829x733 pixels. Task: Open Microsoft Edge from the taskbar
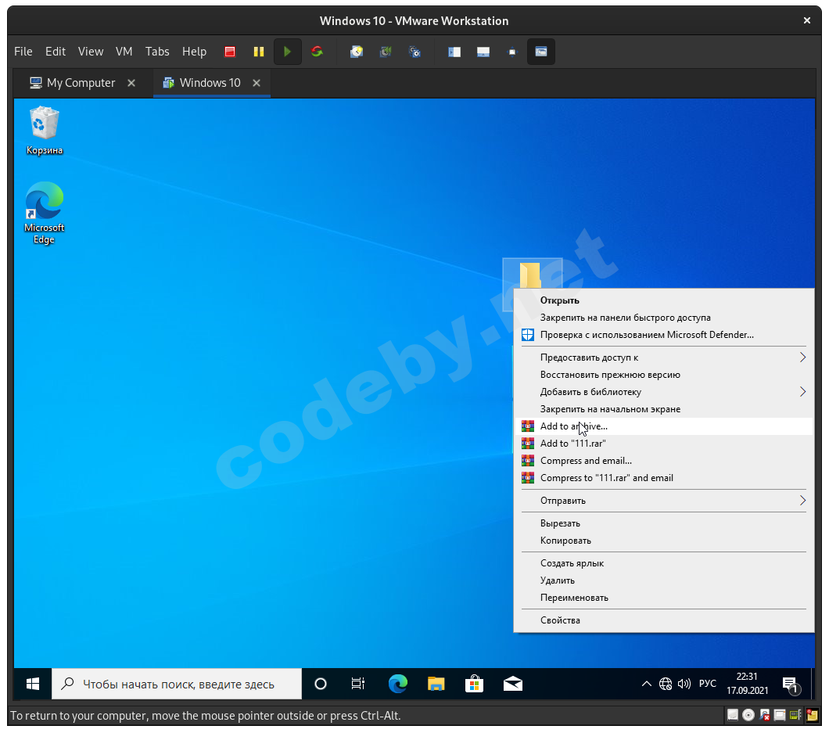pyautogui.click(x=397, y=684)
